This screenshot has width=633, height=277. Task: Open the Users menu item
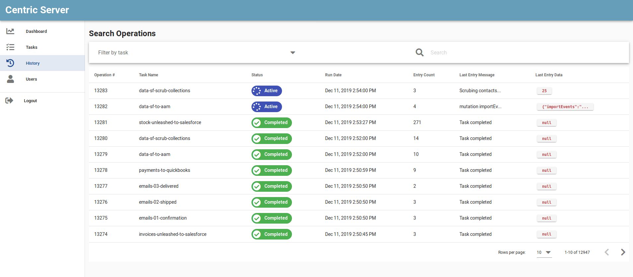[x=42, y=79]
